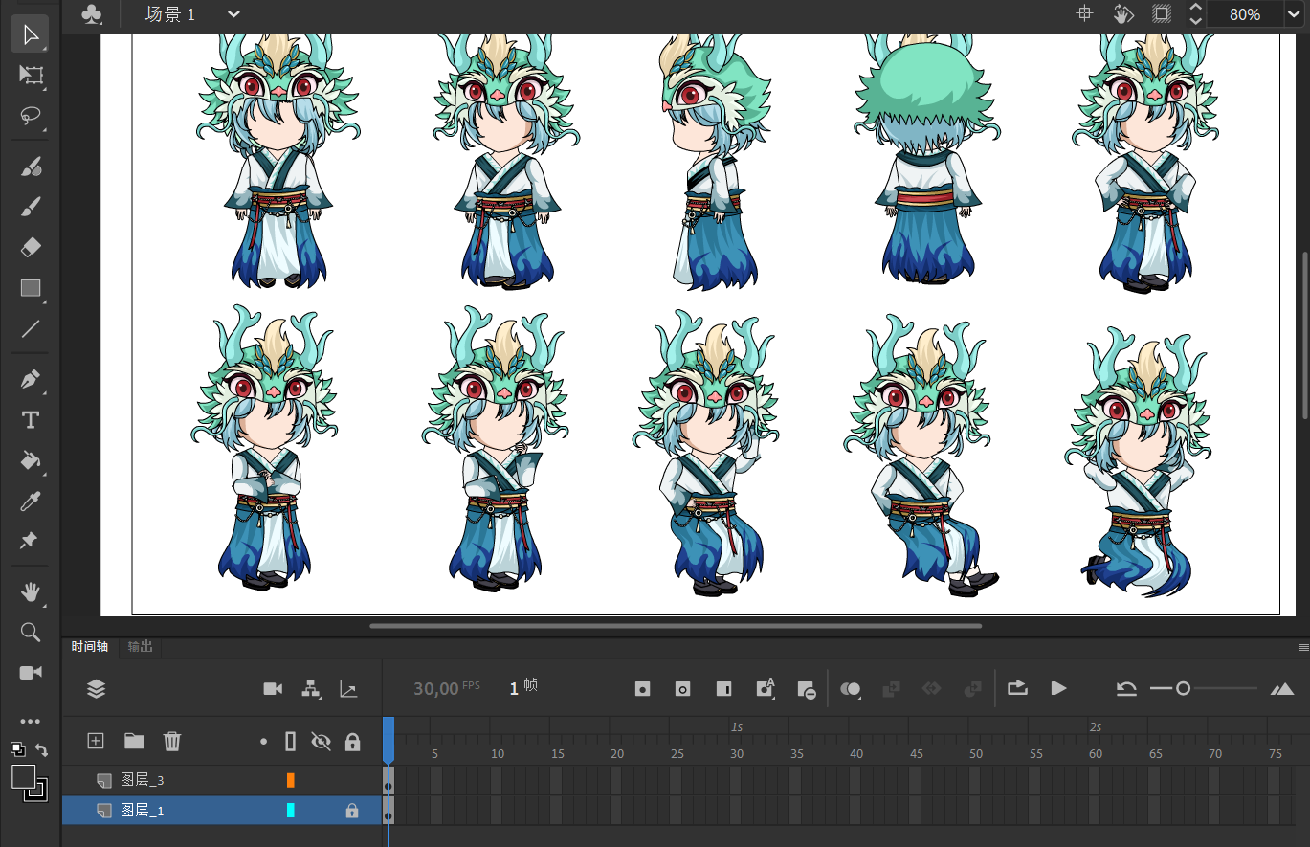
Task: Select the Hand tool
Action: click(31, 591)
